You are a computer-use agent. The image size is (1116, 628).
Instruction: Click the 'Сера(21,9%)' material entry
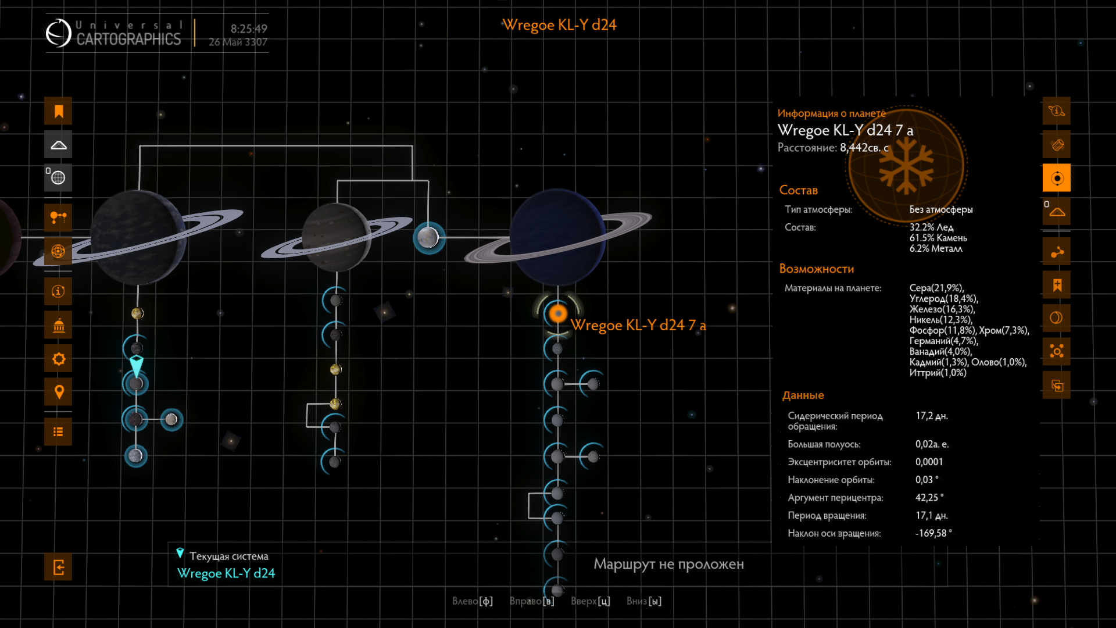coord(936,288)
